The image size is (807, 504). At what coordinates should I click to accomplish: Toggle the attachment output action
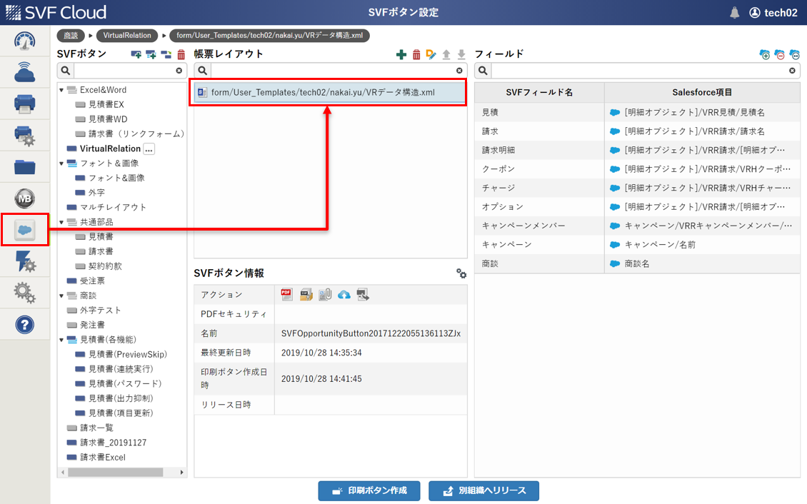[x=325, y=294]
